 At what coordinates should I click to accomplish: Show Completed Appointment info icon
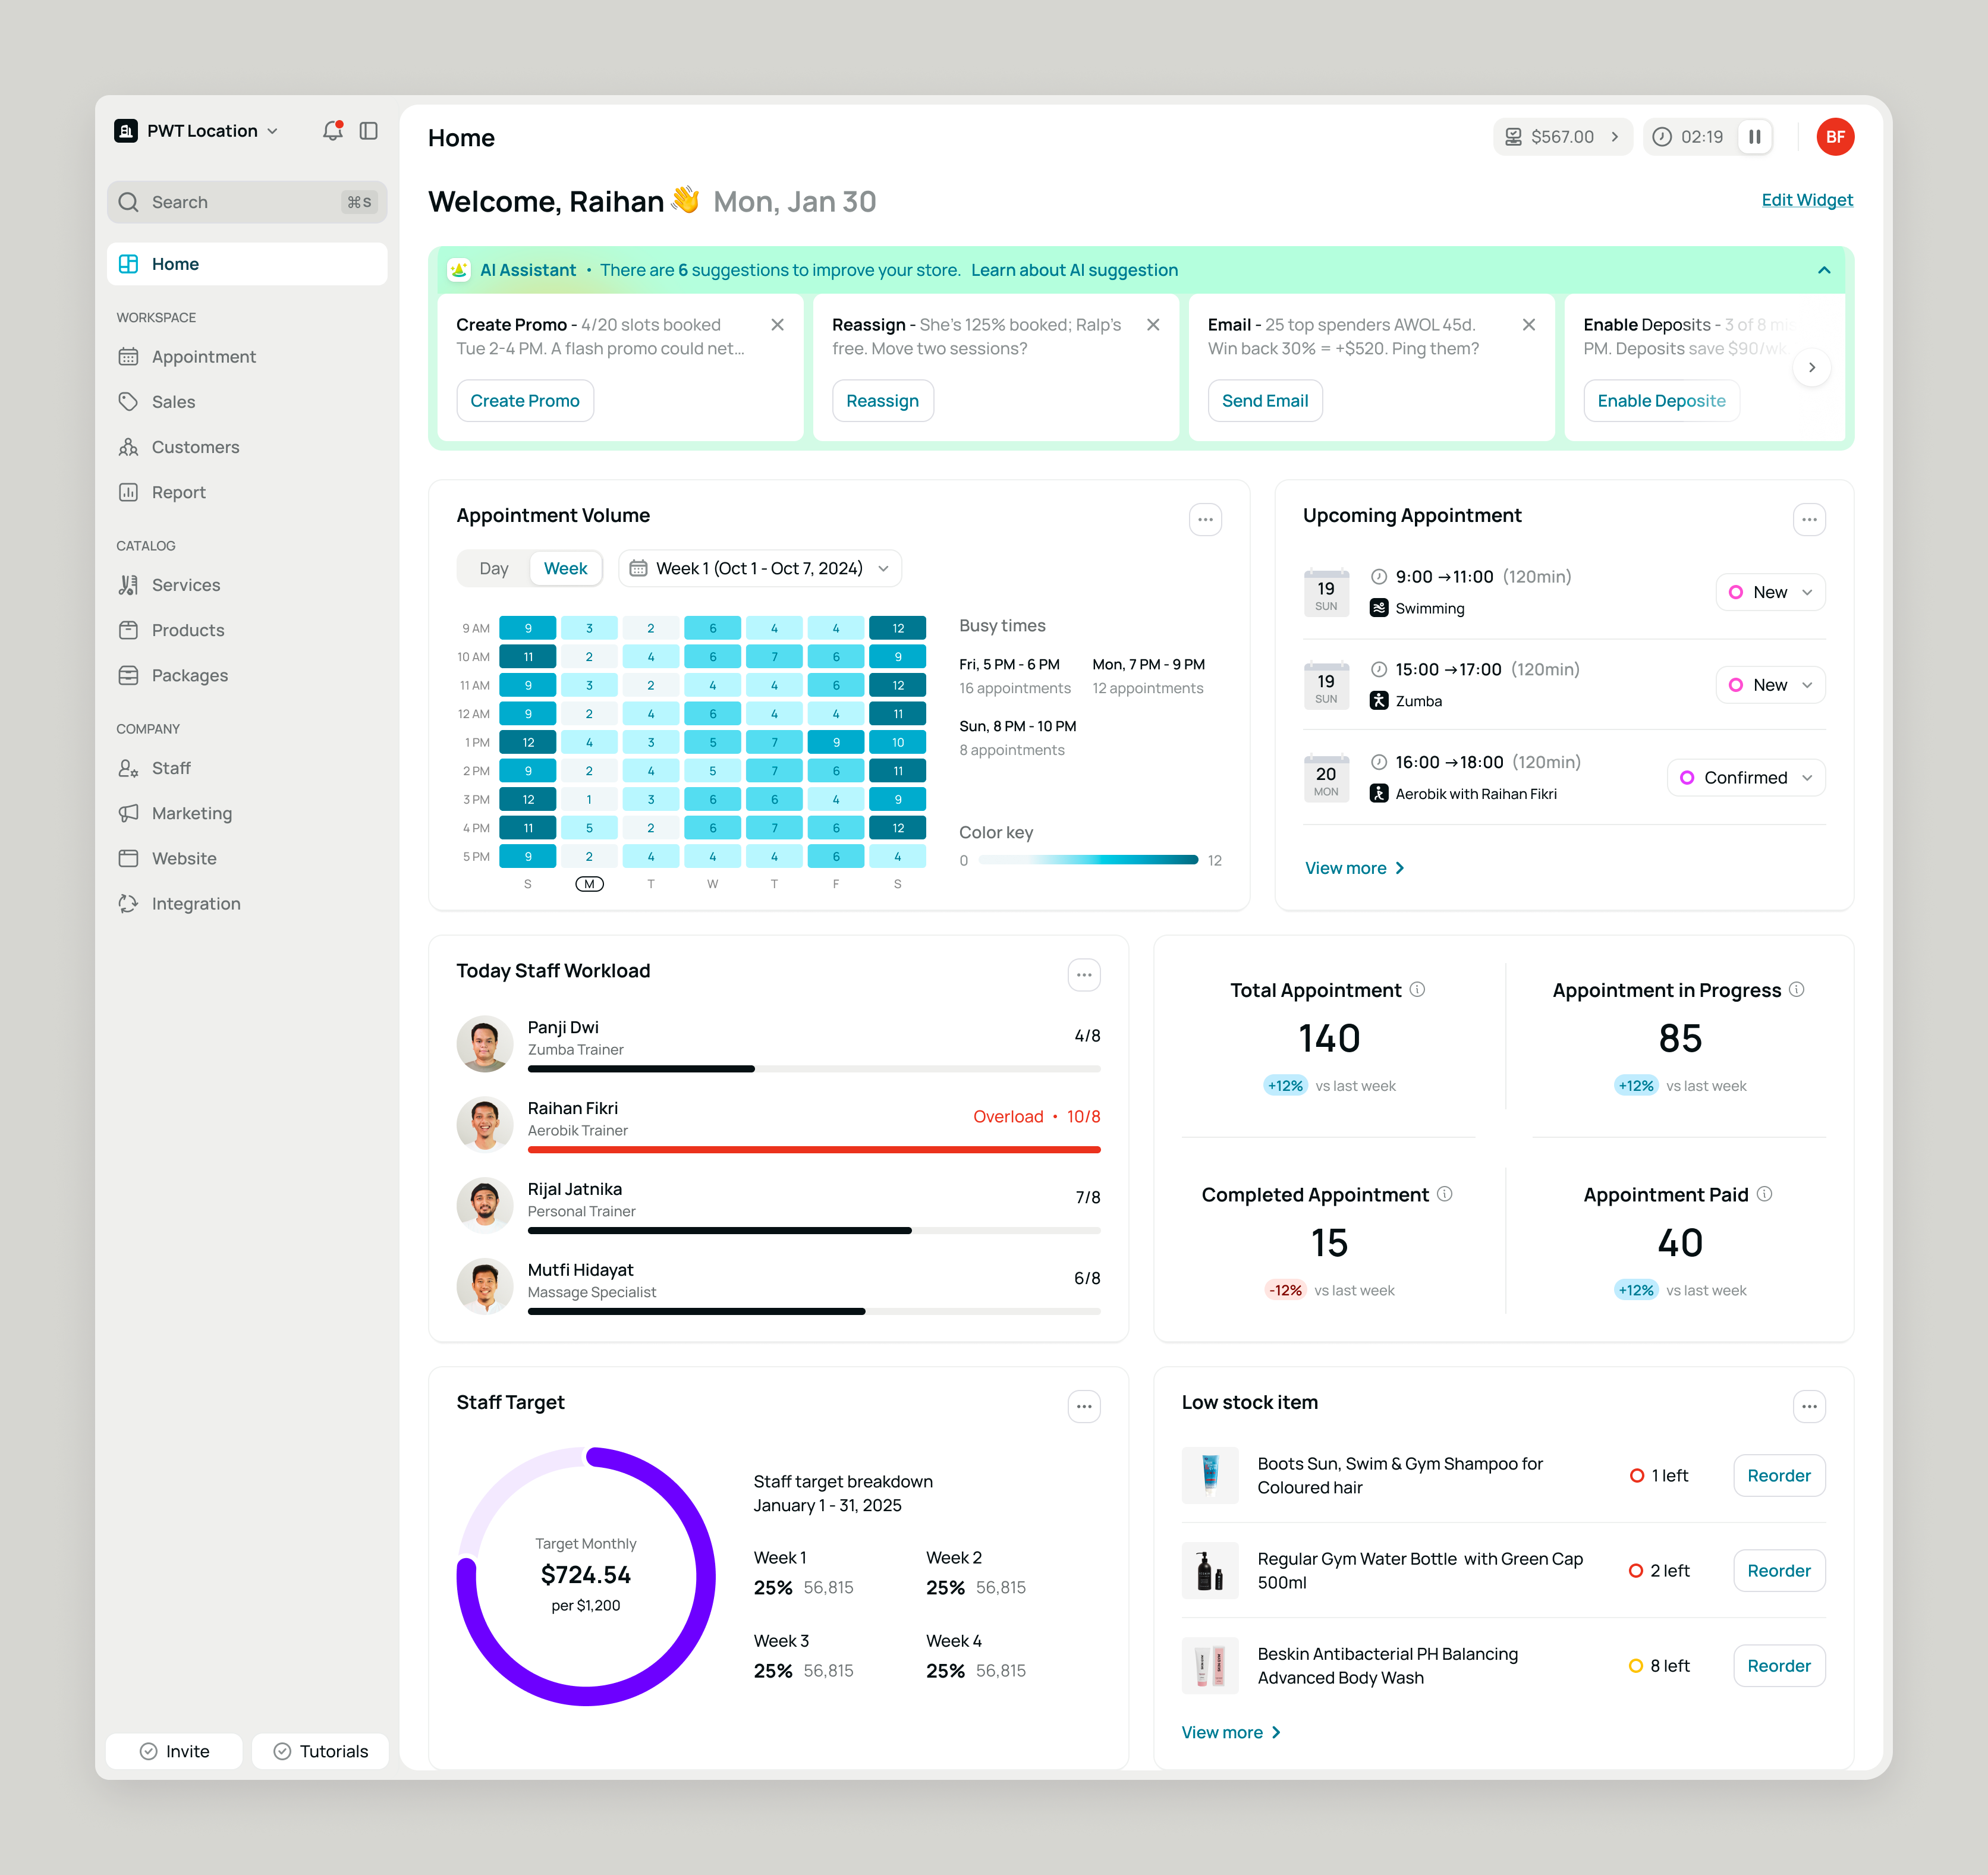coord(1444,1194)
